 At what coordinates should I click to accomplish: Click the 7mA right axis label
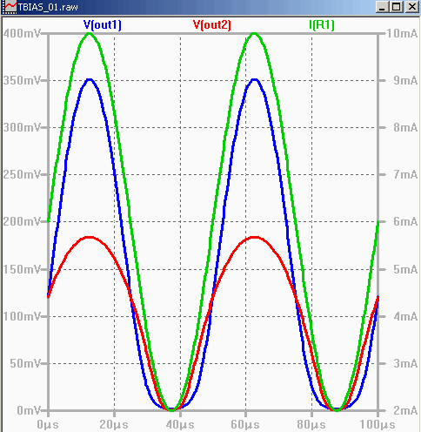(x=405, y=174)
